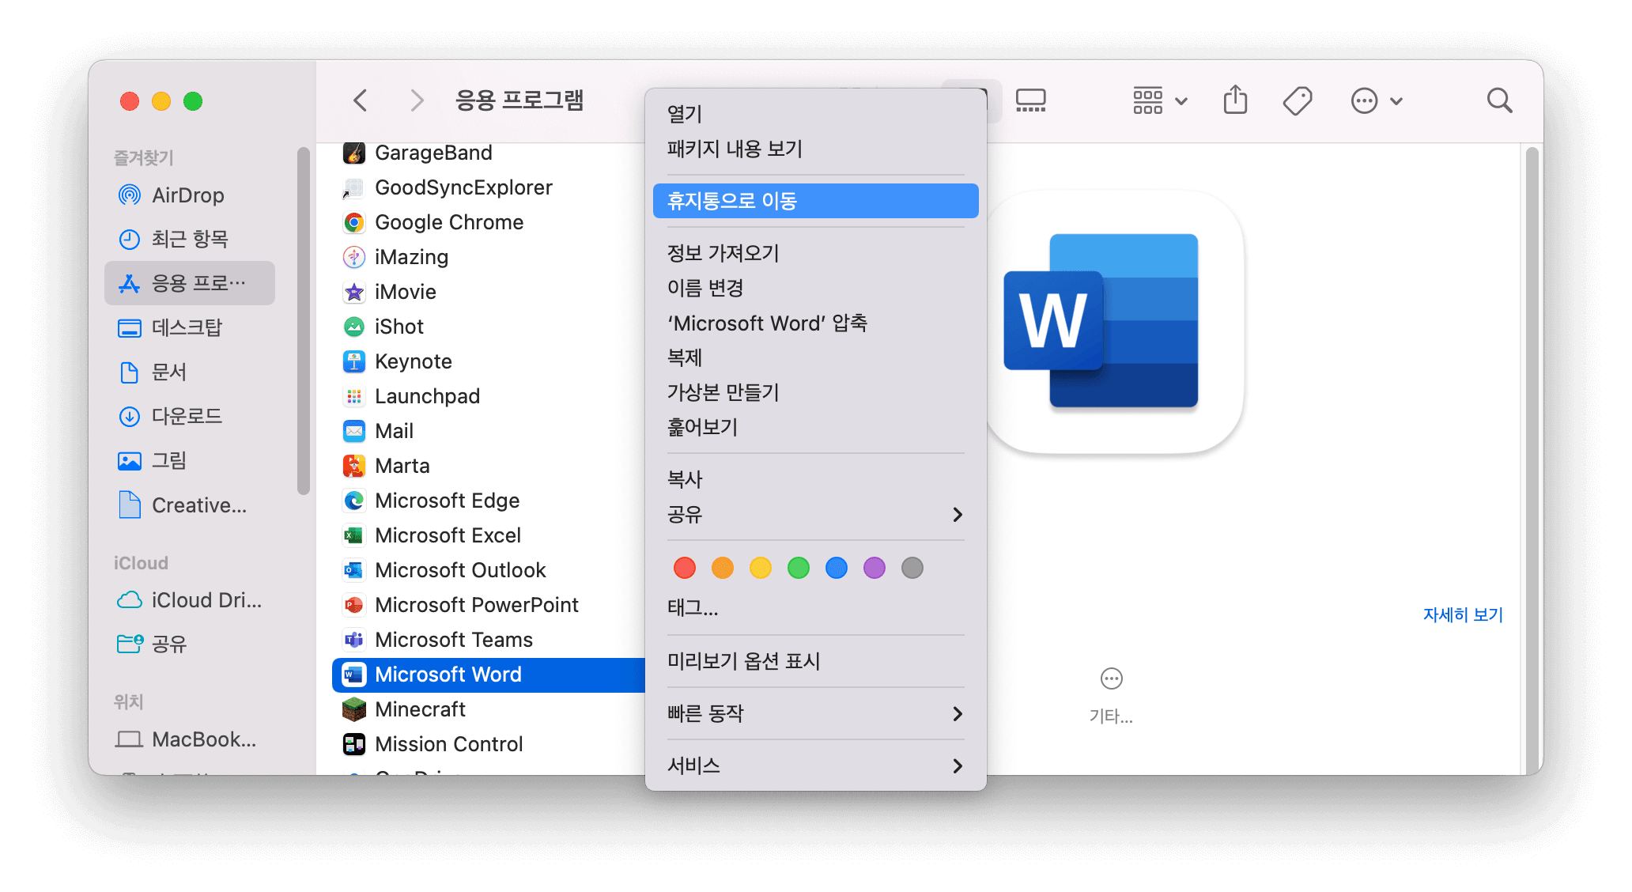Screen dimensions: 1632x892
Task: Open iCloud Drive in the sidebar
Action: [x=190, y=600]
